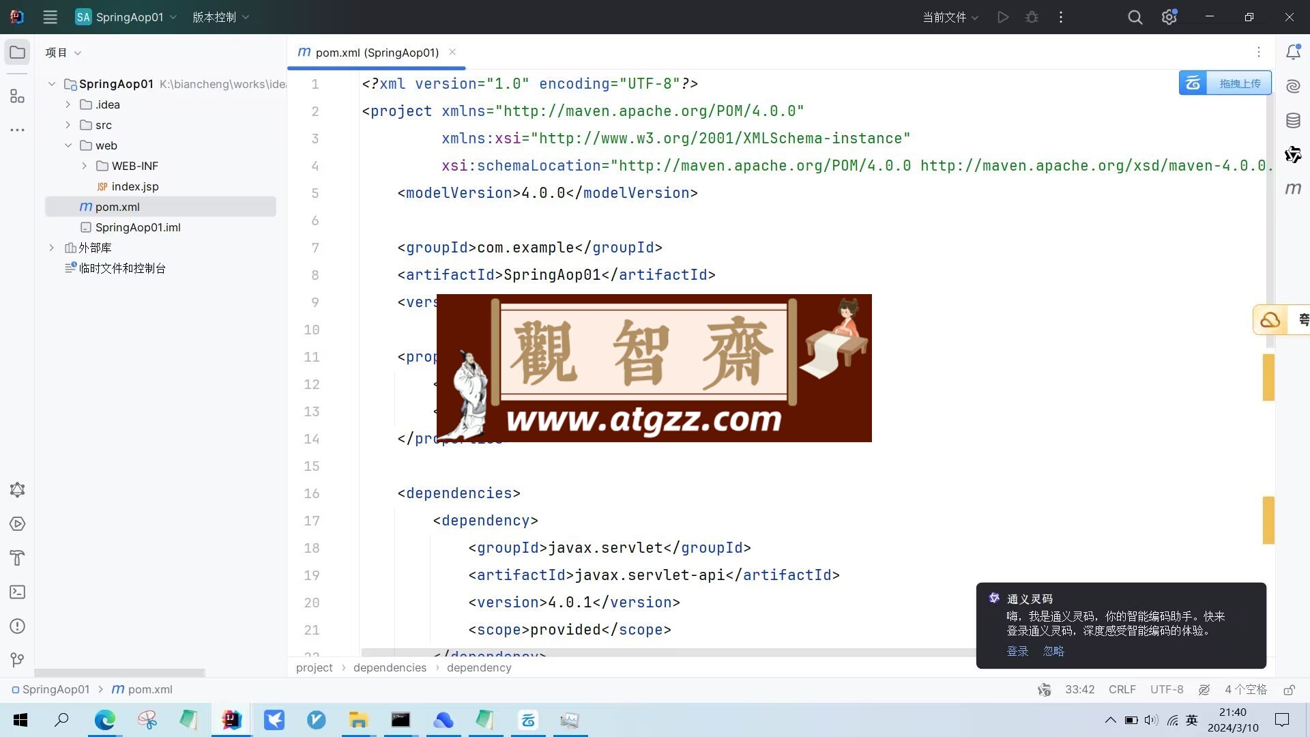
Task: Expand the WEB-INF folder
Action: (84, 166)
